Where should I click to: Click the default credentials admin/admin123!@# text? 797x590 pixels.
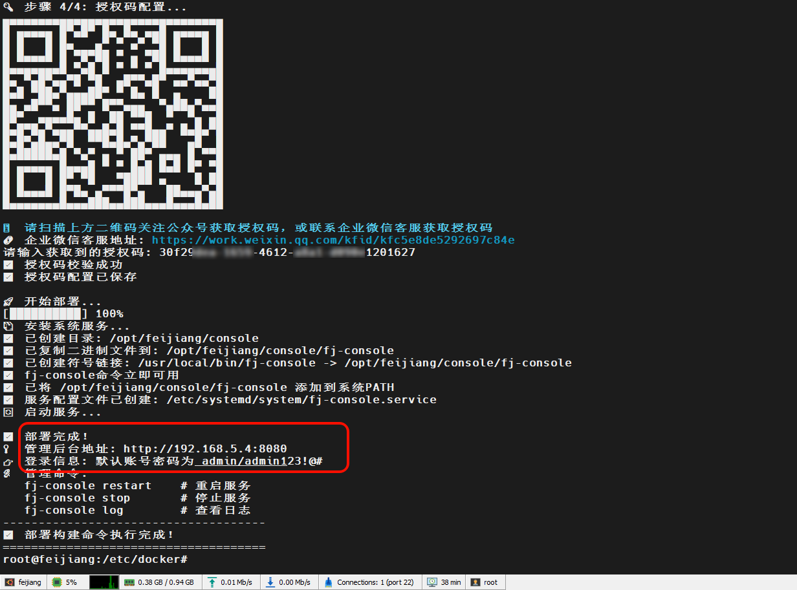click(262, 461)
